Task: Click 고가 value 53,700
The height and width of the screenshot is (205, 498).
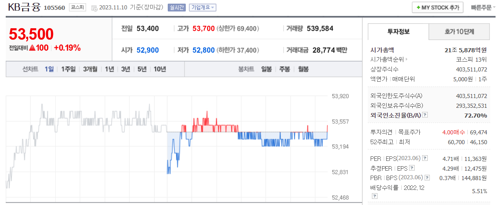Action: coord(203,29)
